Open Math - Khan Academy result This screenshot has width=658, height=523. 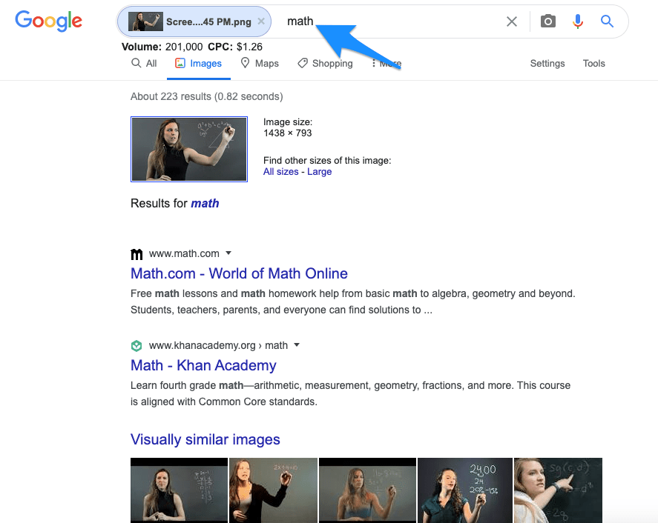coord(203,365)
